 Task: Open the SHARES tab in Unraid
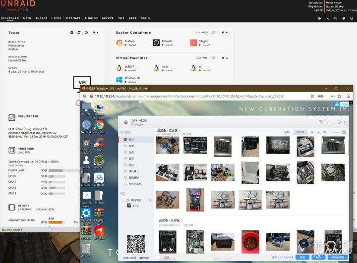point(41,18)
